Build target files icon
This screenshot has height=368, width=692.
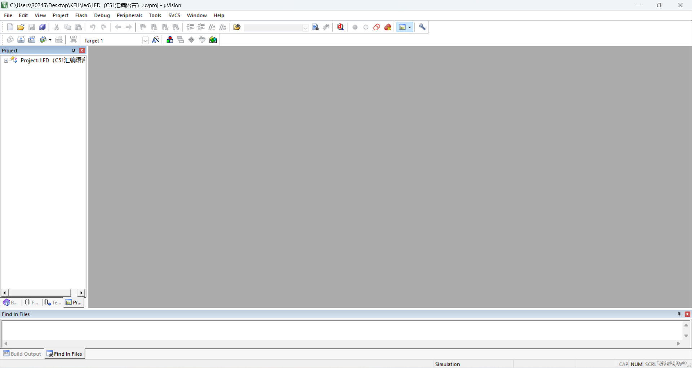(21, 40)
